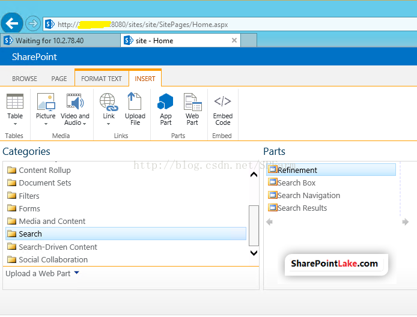The image size is (417, 317).
Task: Expand the Table dropdown arrow
Action: [x=15, y=124]
